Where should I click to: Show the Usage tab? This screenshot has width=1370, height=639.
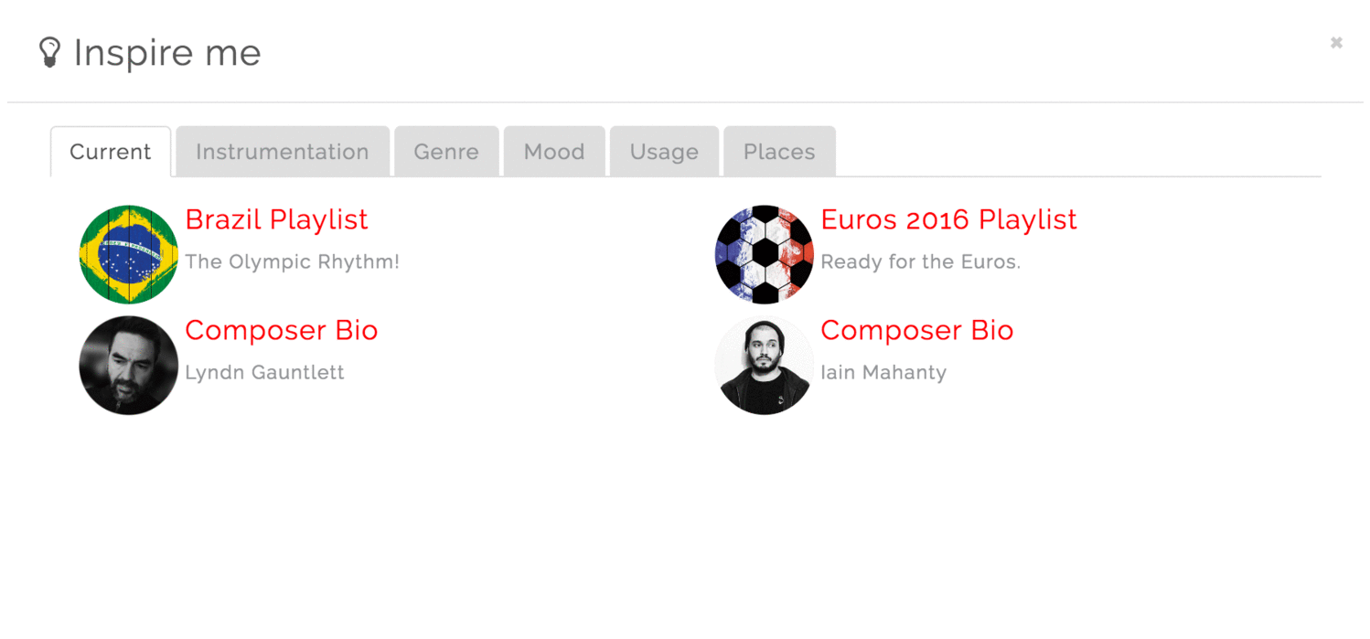(x=664, y=152)
